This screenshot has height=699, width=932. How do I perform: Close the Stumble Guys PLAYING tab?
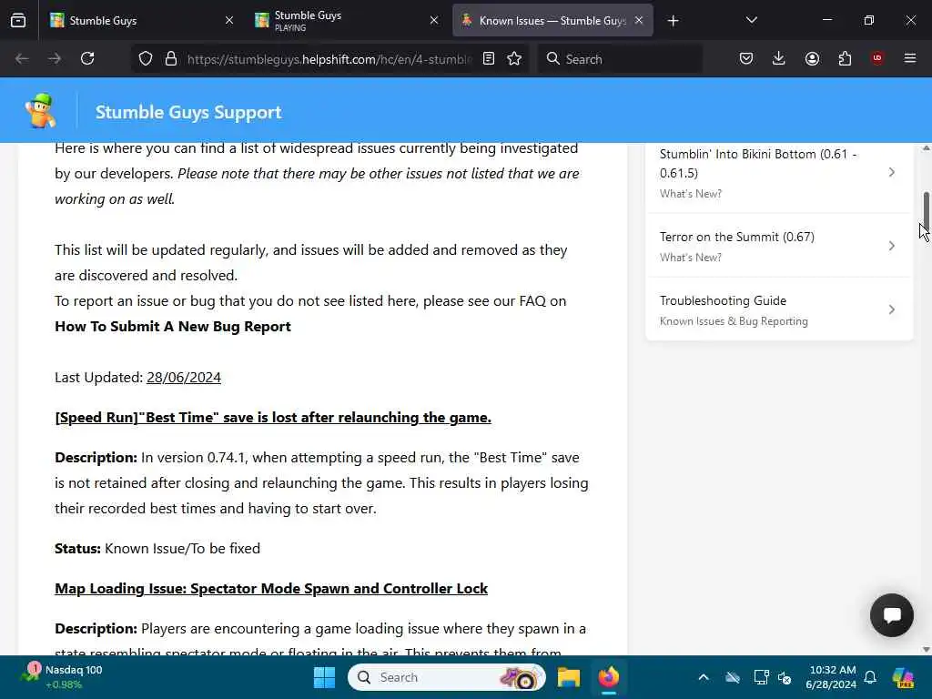pos(434,21)
